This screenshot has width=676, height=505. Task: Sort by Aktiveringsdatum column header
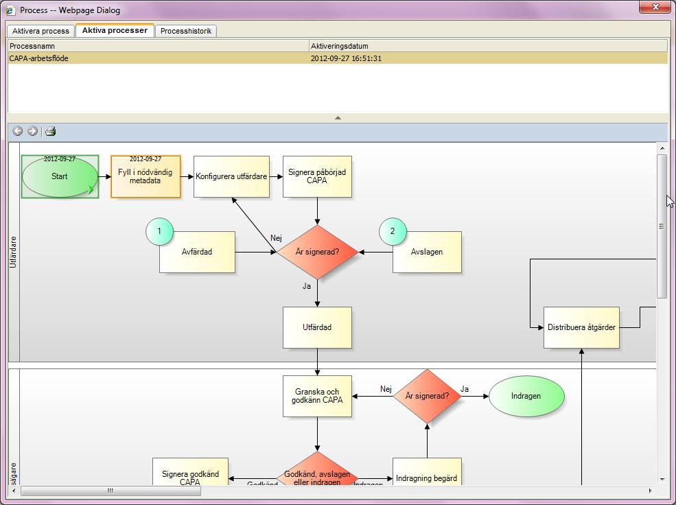pos(488,46)
